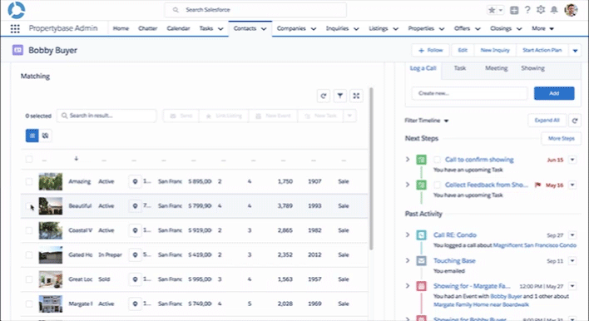The image size is (589, 321).
Task: Click the Expand All button
Action: click(x=547, y=121)
